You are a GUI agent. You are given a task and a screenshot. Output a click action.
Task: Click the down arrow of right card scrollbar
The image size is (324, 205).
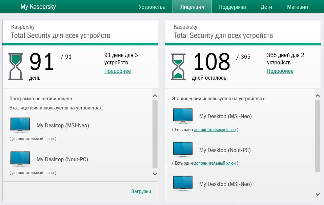(x=318, y=194)
